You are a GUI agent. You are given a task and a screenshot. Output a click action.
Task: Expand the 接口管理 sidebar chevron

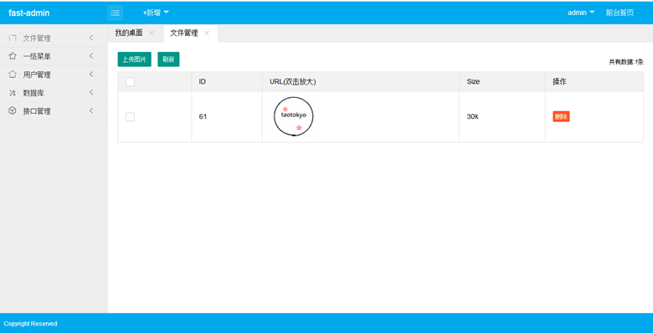[x=91, y=111]
